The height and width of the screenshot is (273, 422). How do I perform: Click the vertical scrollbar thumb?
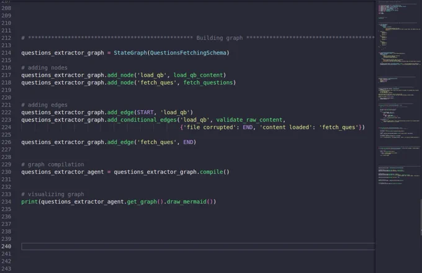pos(421,217)
